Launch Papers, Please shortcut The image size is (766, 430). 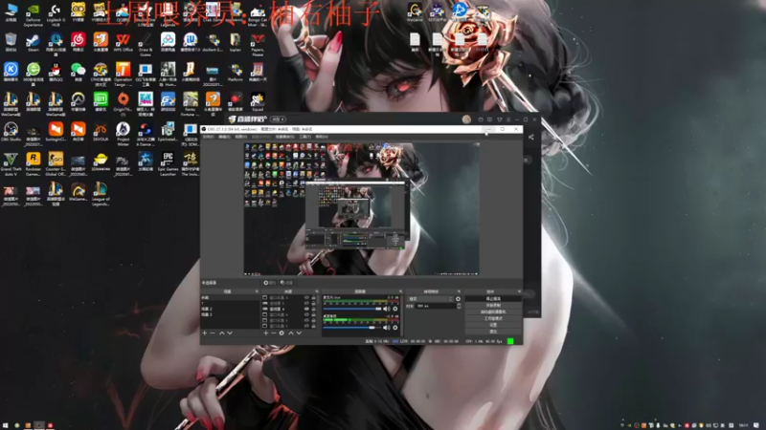click(258, 45)
